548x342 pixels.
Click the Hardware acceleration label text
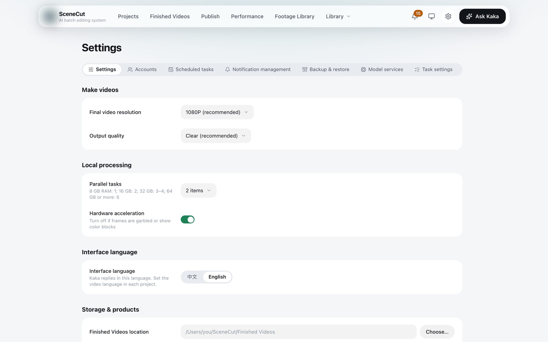(x=117, y=213)
